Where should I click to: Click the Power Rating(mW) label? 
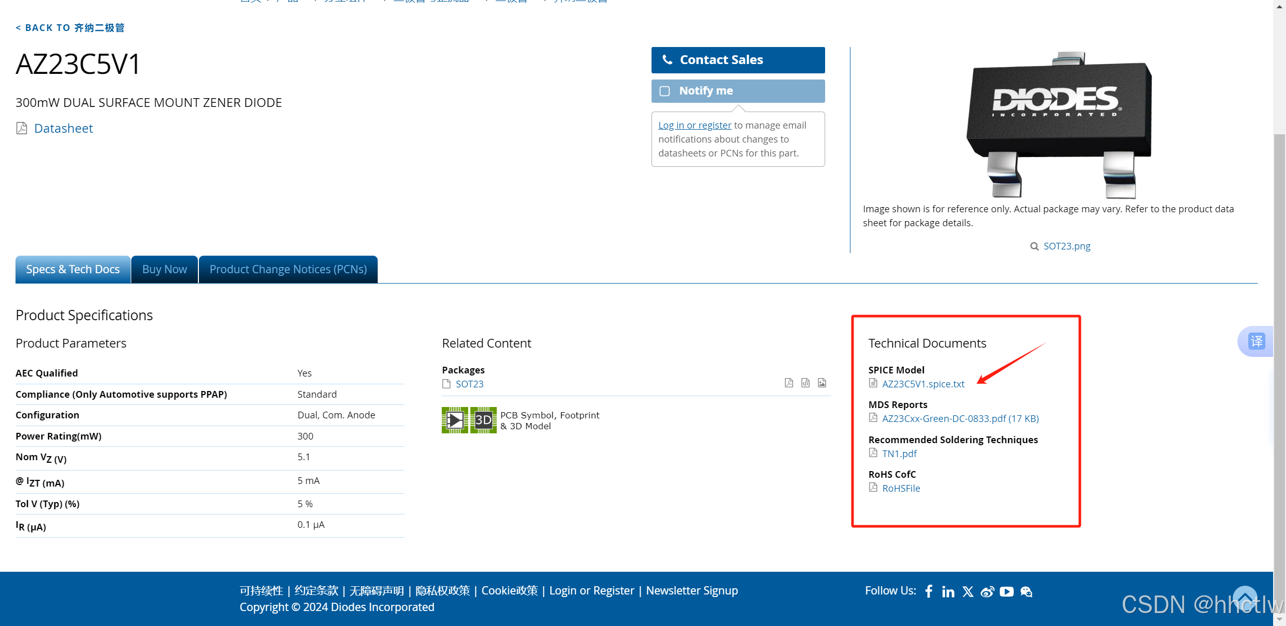[x=58, y=436]
